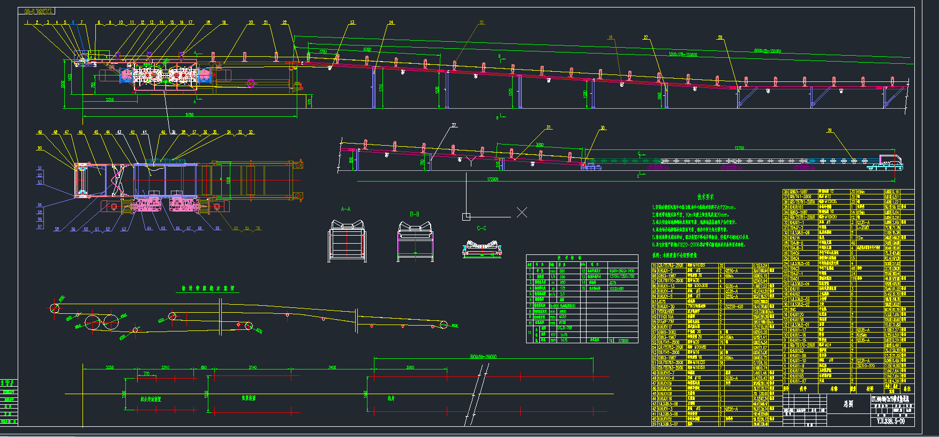Click the square pickbox of the crosshair cursor
Image resolution: width=939 pixels, height=437 pixels.
[466, 216]
